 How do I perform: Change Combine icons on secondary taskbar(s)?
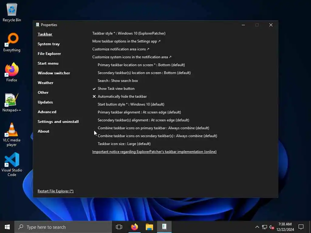pos(157,136)
